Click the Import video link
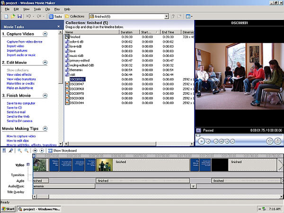This screenshot has height=213, width=284. pos(16,46)
